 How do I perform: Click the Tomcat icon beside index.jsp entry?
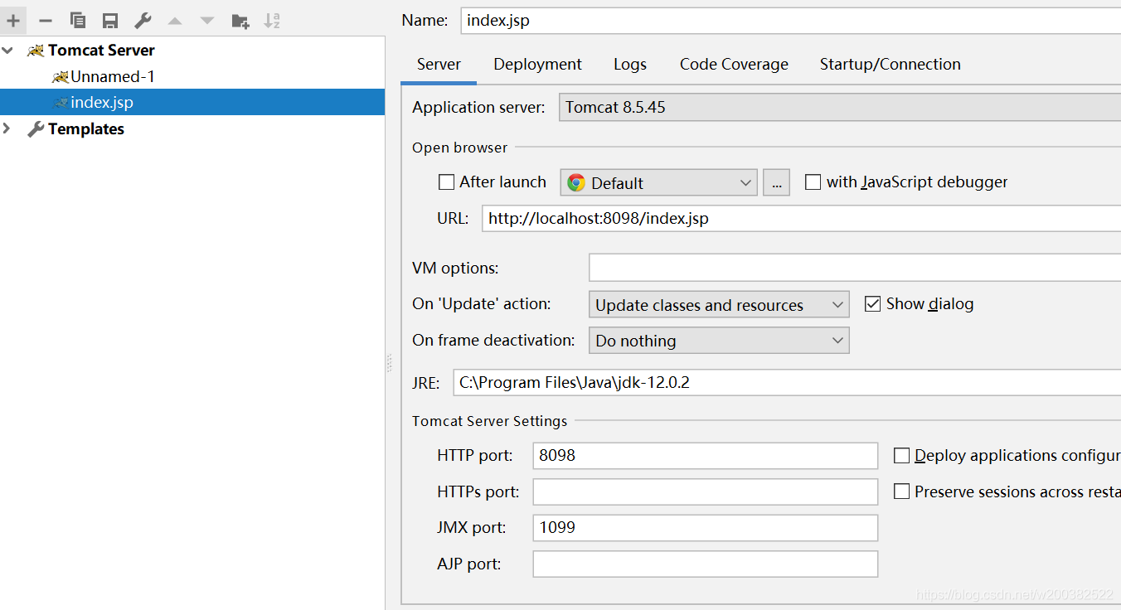61,103
